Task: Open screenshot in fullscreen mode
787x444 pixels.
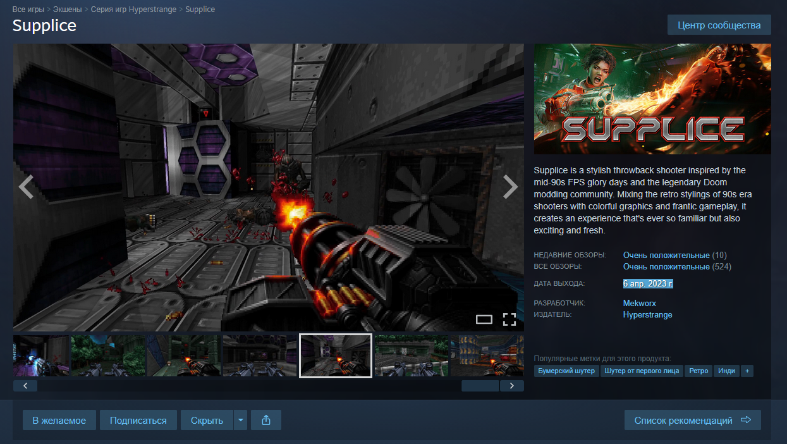Action: (509, 319)
